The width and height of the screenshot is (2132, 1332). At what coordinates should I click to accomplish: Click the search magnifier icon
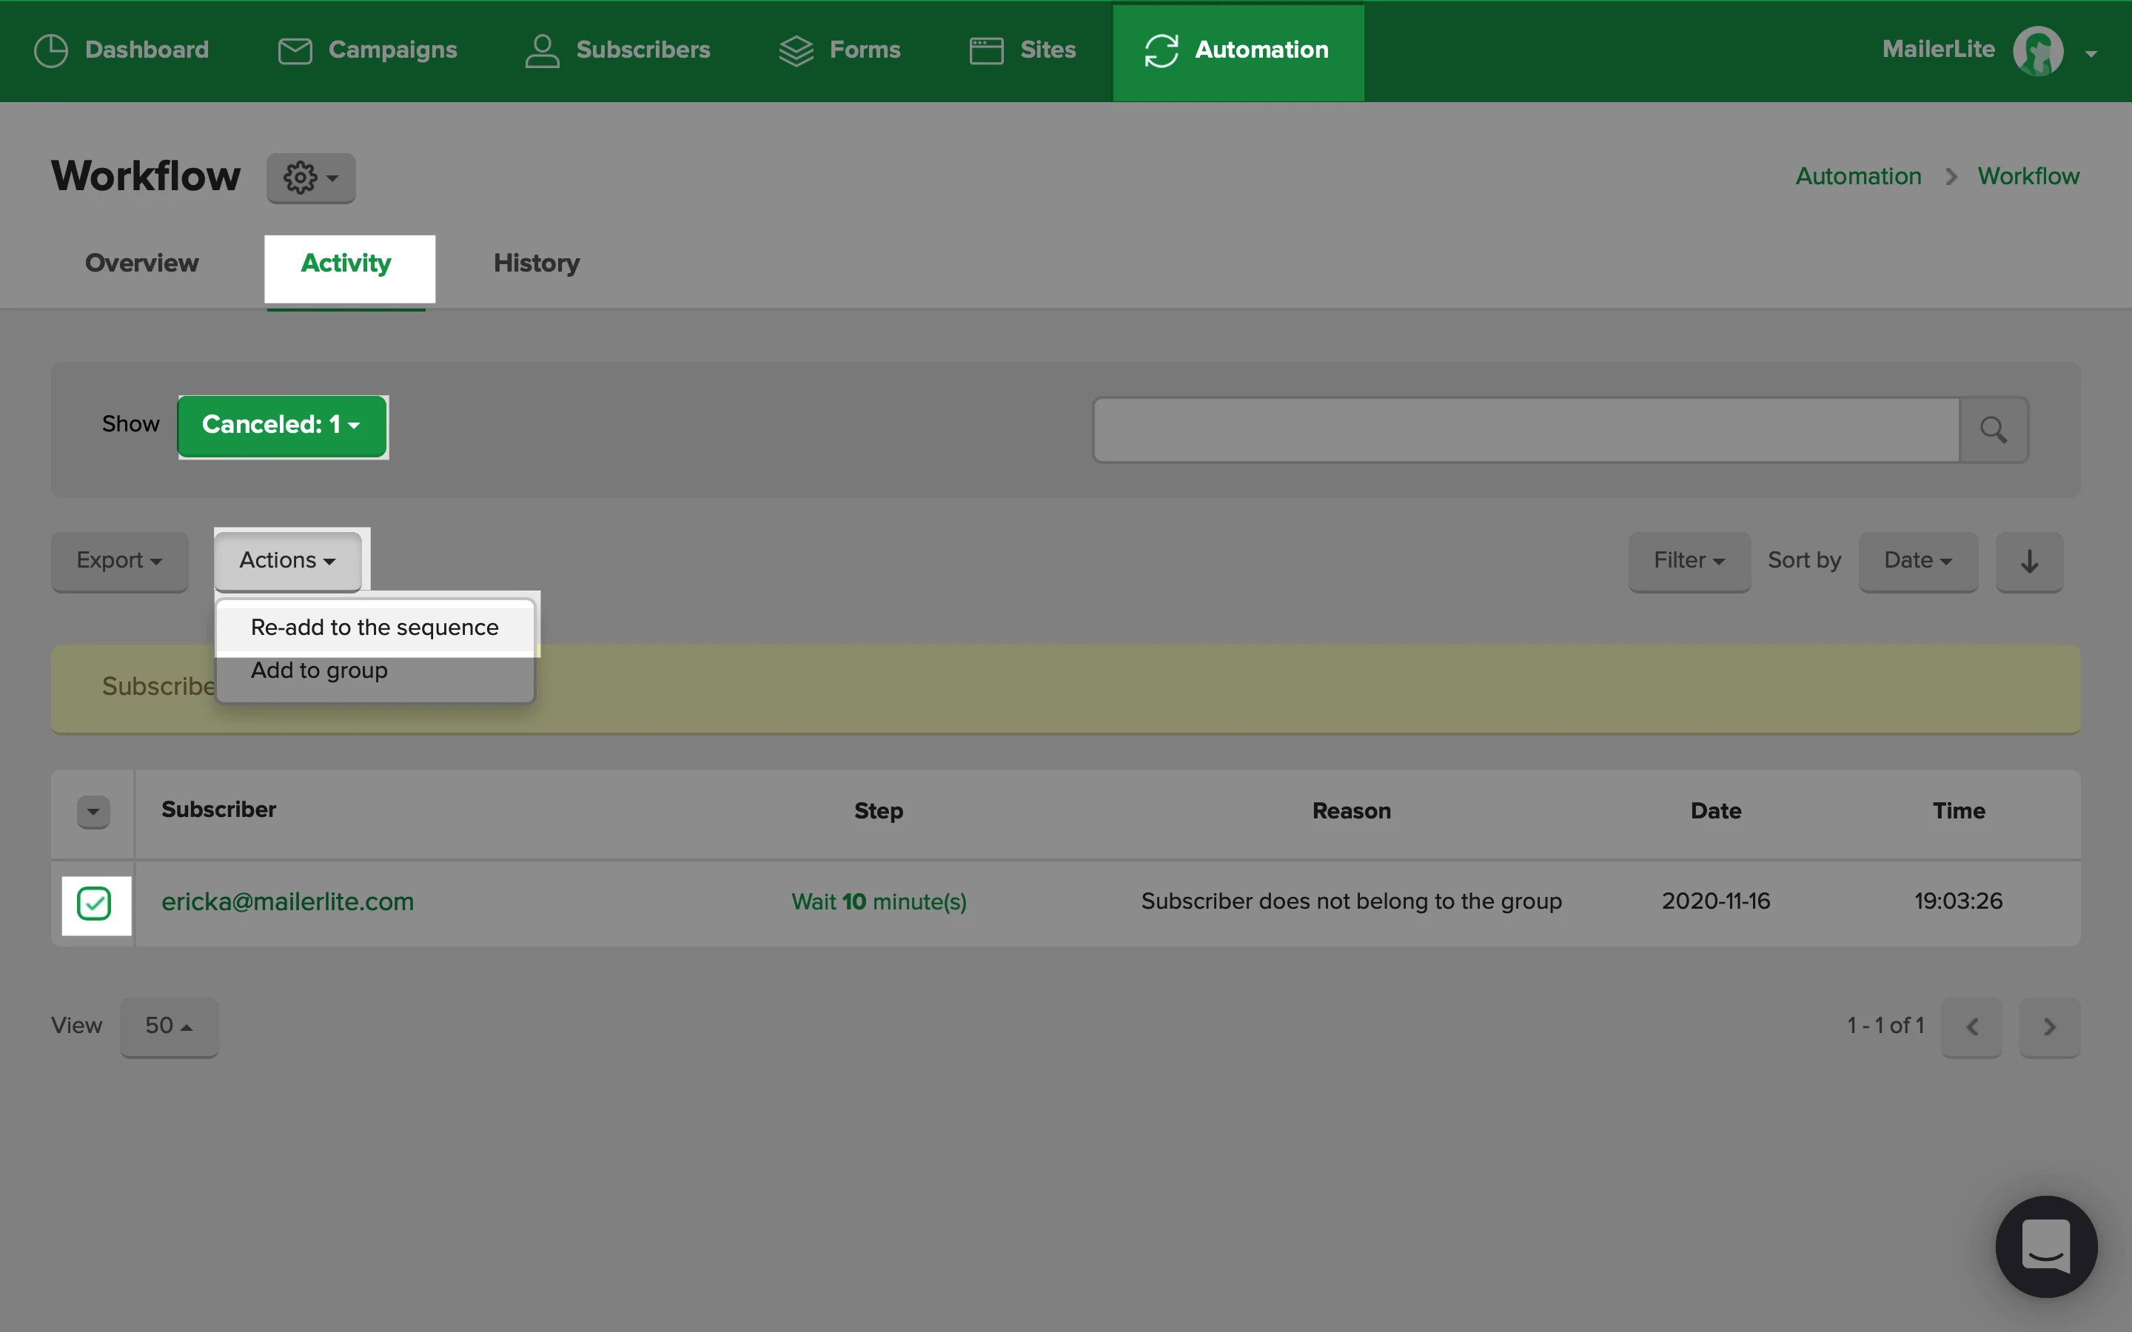pyautogui.click(x=1993, y=430)
